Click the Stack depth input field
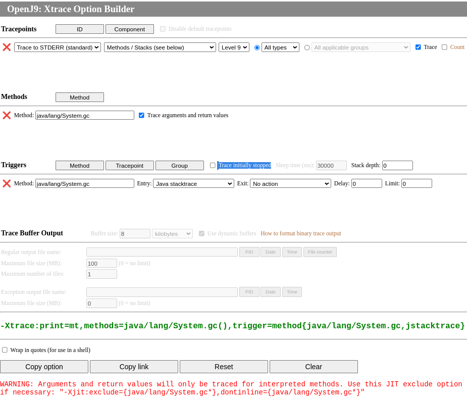This screenshot has width=467, height=399. pos(397,165)
